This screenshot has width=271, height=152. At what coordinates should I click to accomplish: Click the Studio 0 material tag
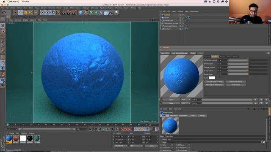pos(186,29)
